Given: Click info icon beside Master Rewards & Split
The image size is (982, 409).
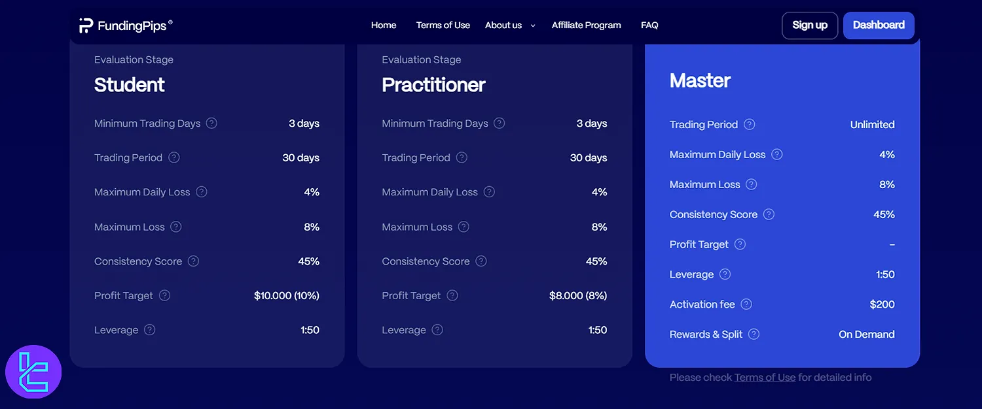Looking at the screenshot, I should [754, 335].
